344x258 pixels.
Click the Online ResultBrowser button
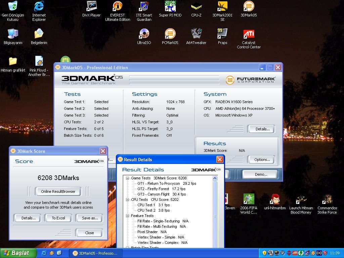pyautogui.click(x=58, y=191)
